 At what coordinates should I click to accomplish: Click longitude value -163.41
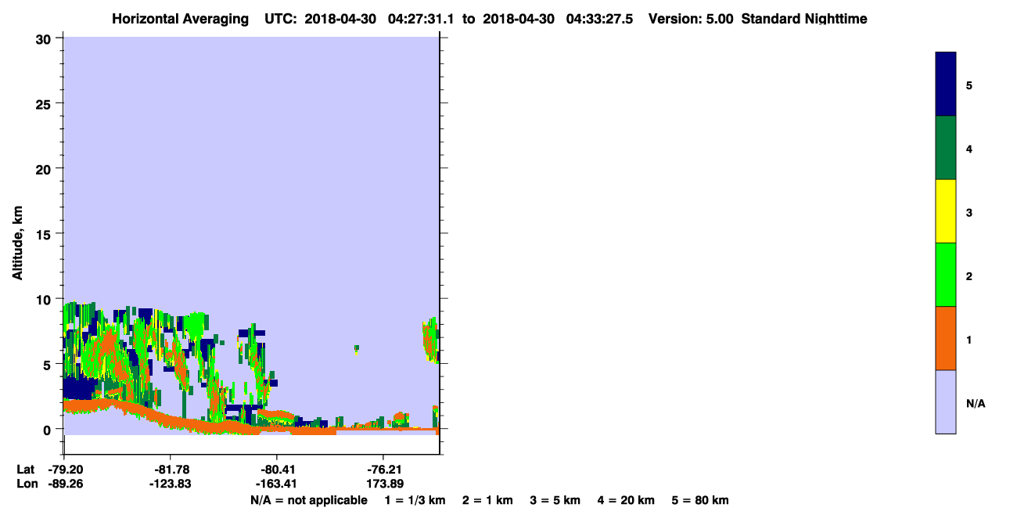tap(277, 484)
